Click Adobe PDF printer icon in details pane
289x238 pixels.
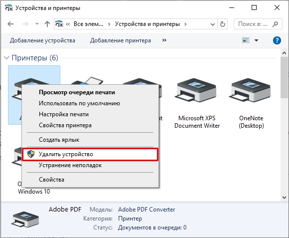coord(25,219)
